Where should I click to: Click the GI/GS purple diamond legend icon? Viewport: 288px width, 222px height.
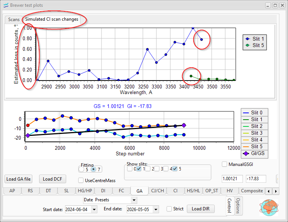click(246, 154)
